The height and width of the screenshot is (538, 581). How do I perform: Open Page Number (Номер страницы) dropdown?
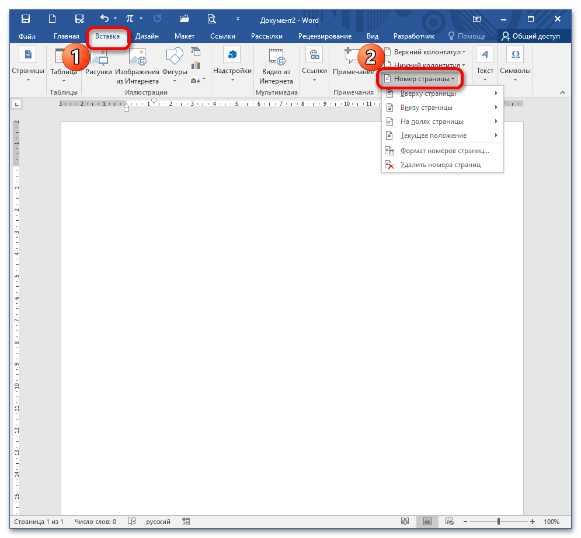click(x=419, y=79)
